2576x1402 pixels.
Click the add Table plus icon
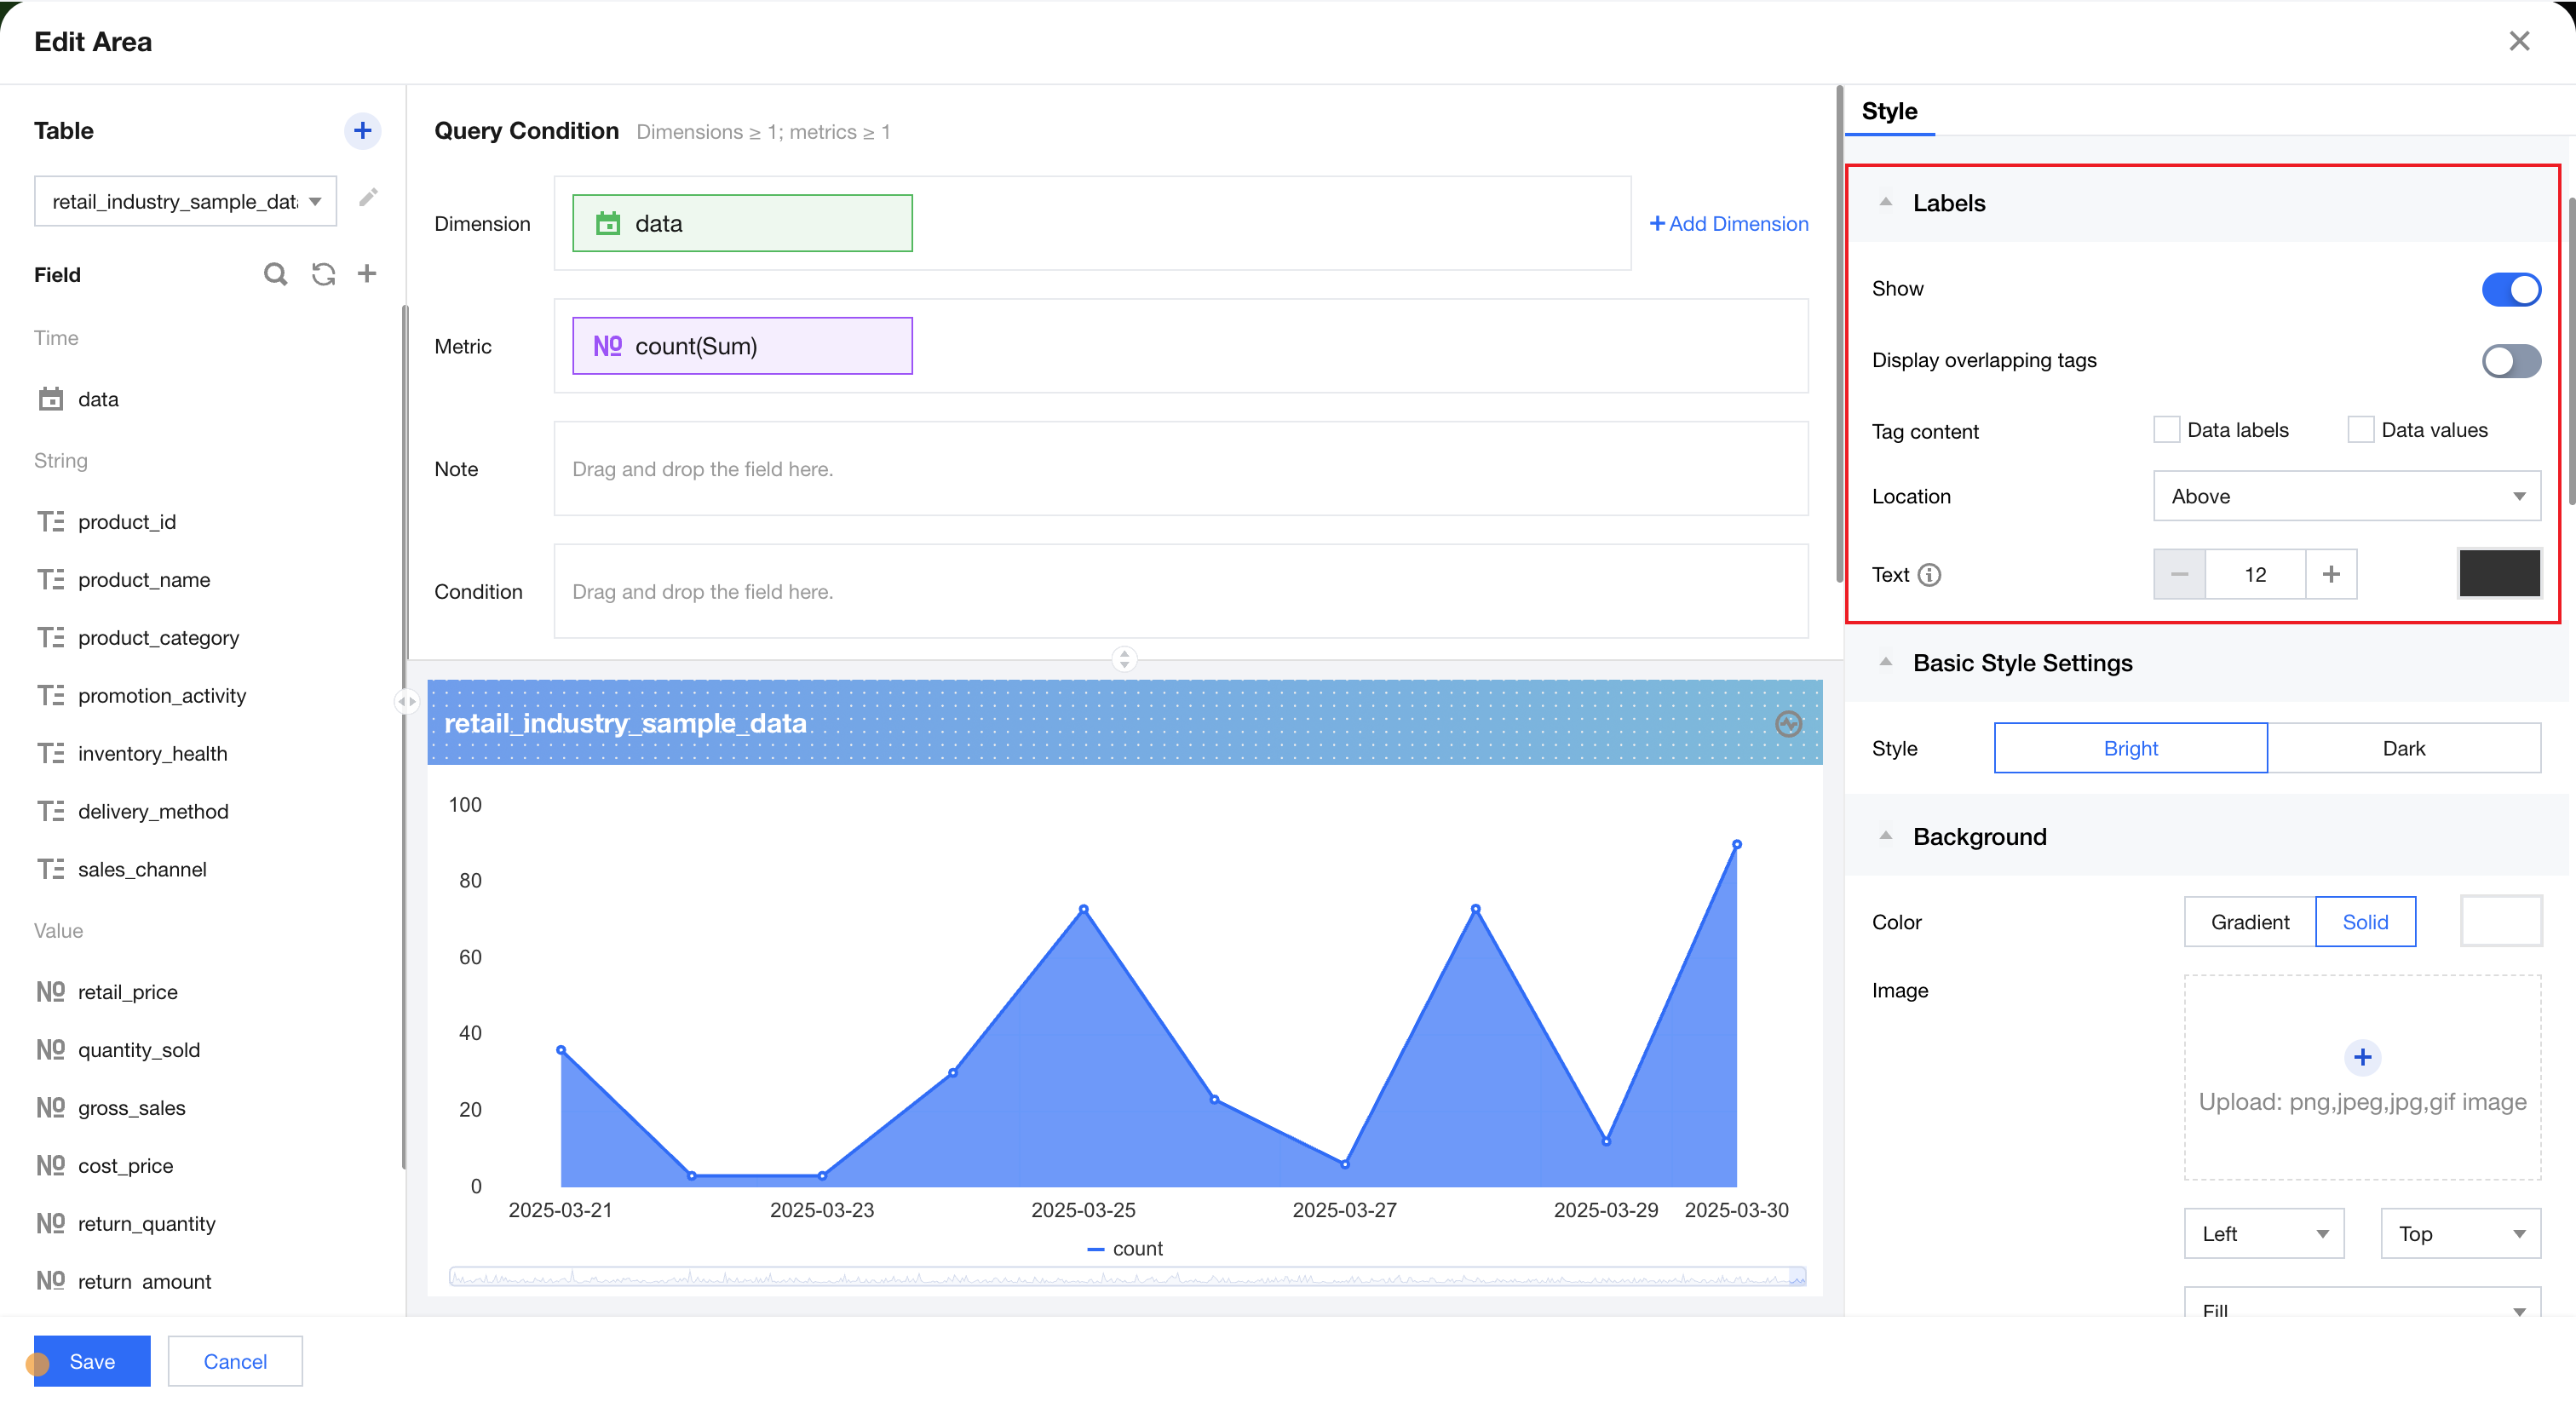362,131
